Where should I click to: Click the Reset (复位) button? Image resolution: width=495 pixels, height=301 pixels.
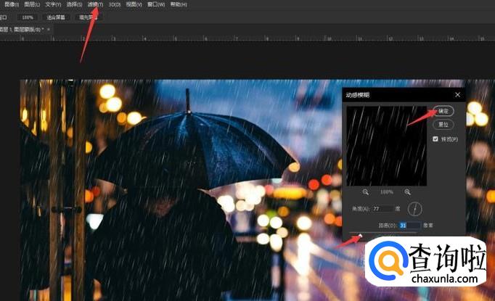point(444,124)
